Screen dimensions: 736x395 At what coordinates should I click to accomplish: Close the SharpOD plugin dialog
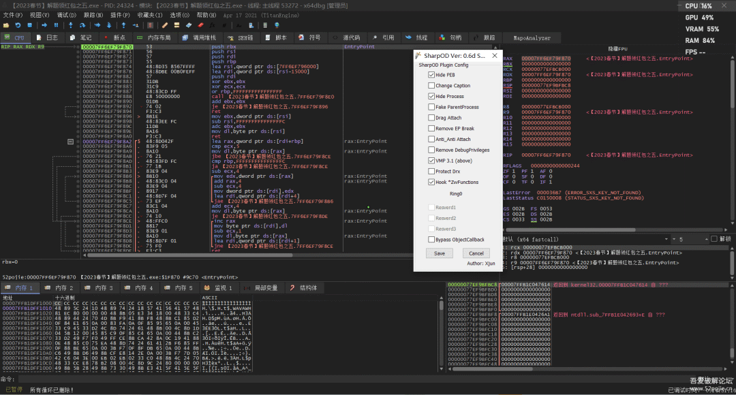[x=495, y=55]
